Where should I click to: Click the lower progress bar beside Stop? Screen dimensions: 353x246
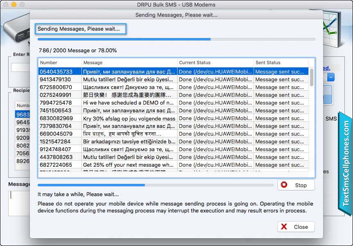[x=155, y=185]
